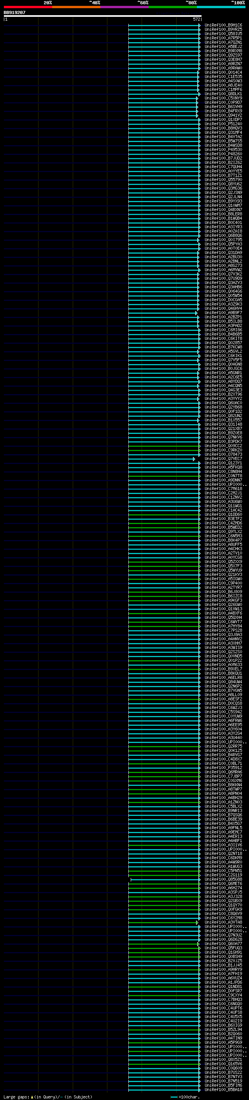Select the UniRef100_Q7N3U2 label

pos(223,935)
